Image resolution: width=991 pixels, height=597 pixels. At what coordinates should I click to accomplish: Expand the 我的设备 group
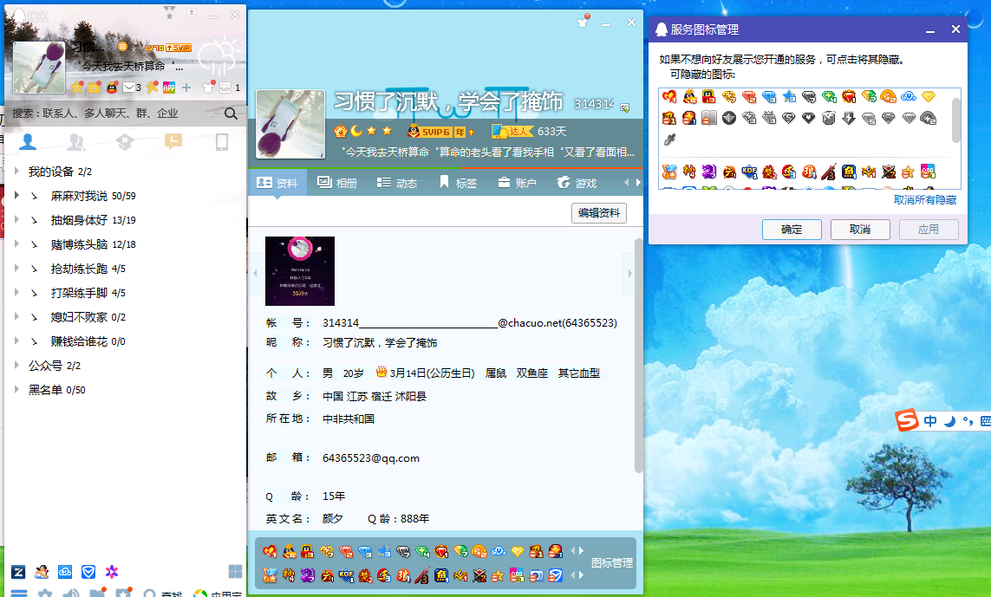click(x=17, y=172)
